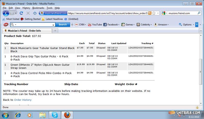This screenshot has height=119, width=204.
Task: Click the vertical scrollbar thumb
Action: click(x=201, y=72)
